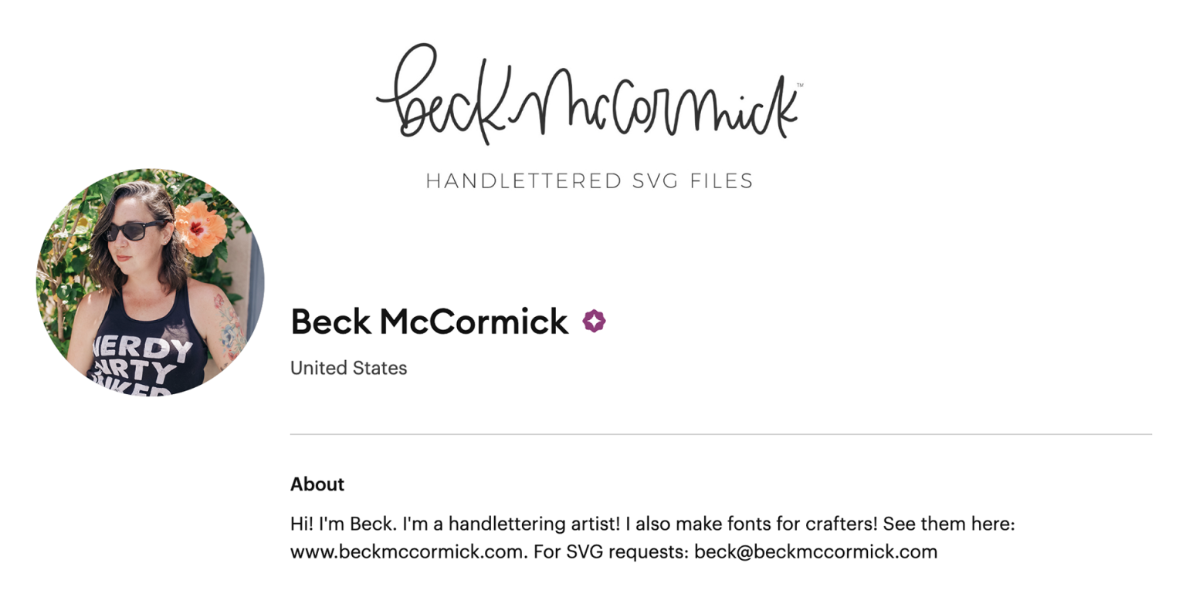Click the orange hibiscus flower in photo
This screenshot has width=1186, height=600.
tap(200, 226)
